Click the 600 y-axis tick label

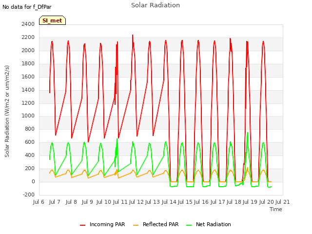[30, 142]
